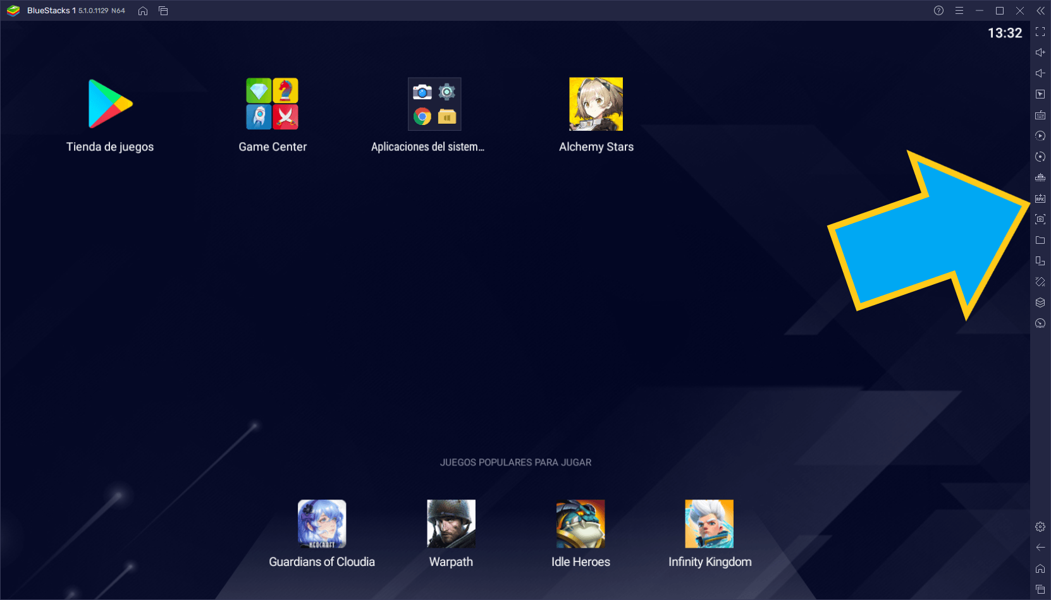Click the Install APK icon
The width and height of the screenshot is (1051, 600).
point(1040,198)
